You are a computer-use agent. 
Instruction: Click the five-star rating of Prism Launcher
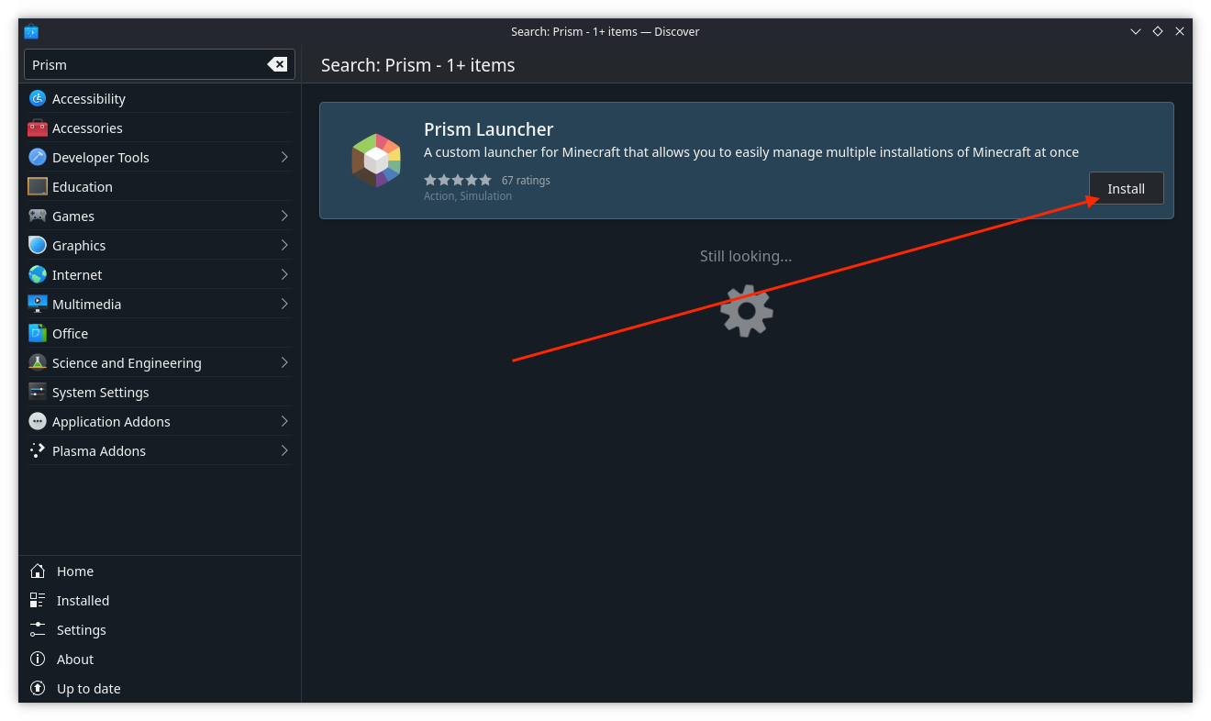click(458, 180)
